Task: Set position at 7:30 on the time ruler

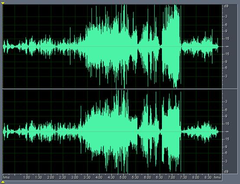Action: pos(184,177)
